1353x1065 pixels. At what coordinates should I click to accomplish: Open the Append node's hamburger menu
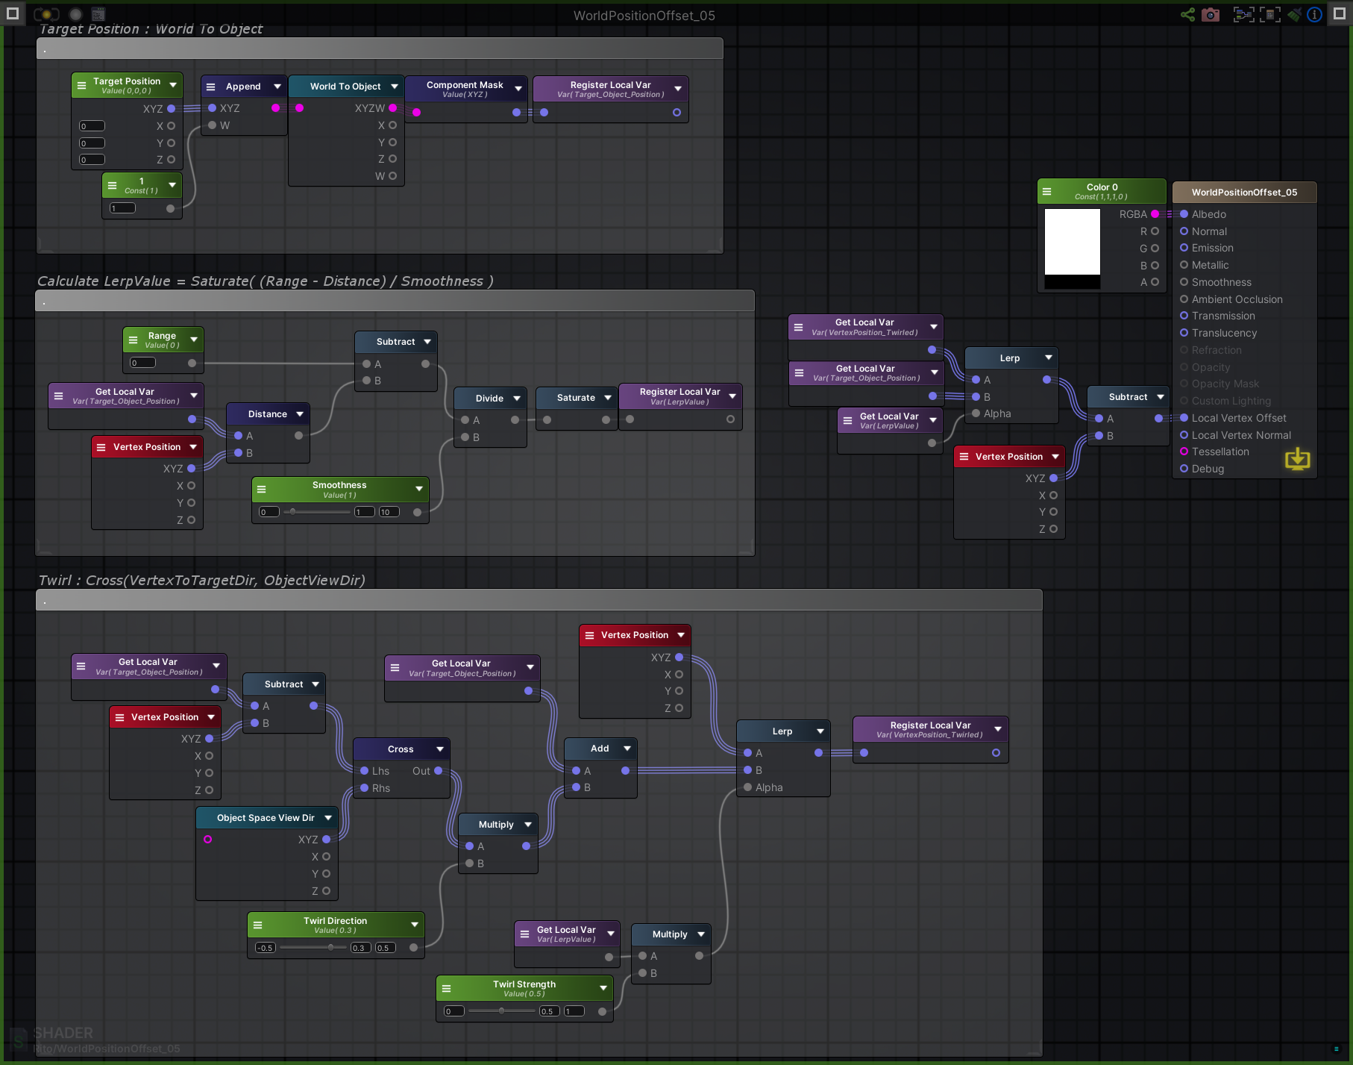pyautogui.click(x=211, y=86)
